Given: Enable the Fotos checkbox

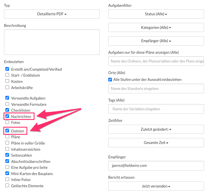Looking at the screenshot, I should coord(7,122).
